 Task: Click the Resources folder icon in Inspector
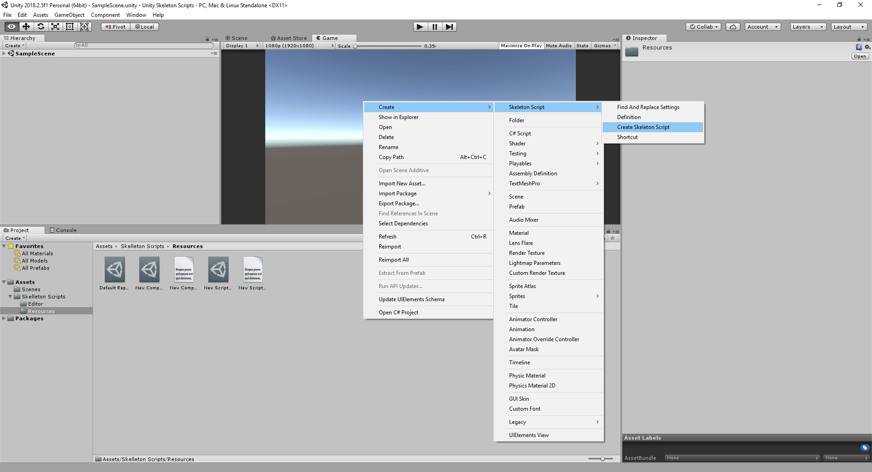click(631, 51)
